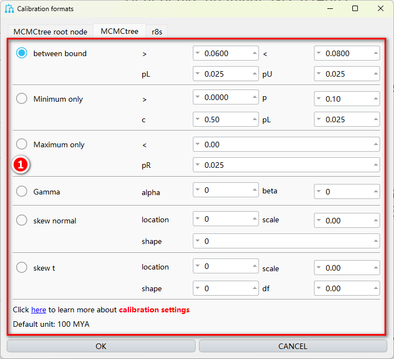
Task: Open the r8s tab
Action: point(157,32)
